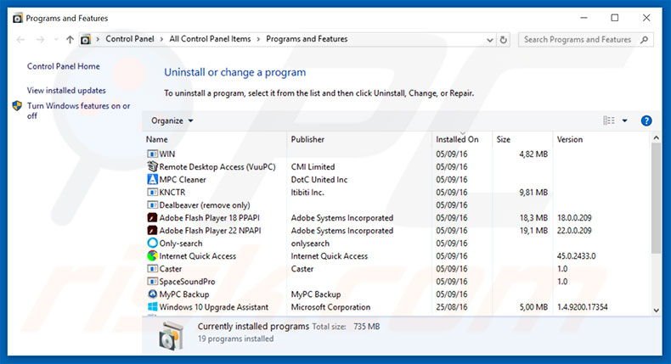Click the installed programs icon in details pane
Screen dimensions: 671x364
171,336
